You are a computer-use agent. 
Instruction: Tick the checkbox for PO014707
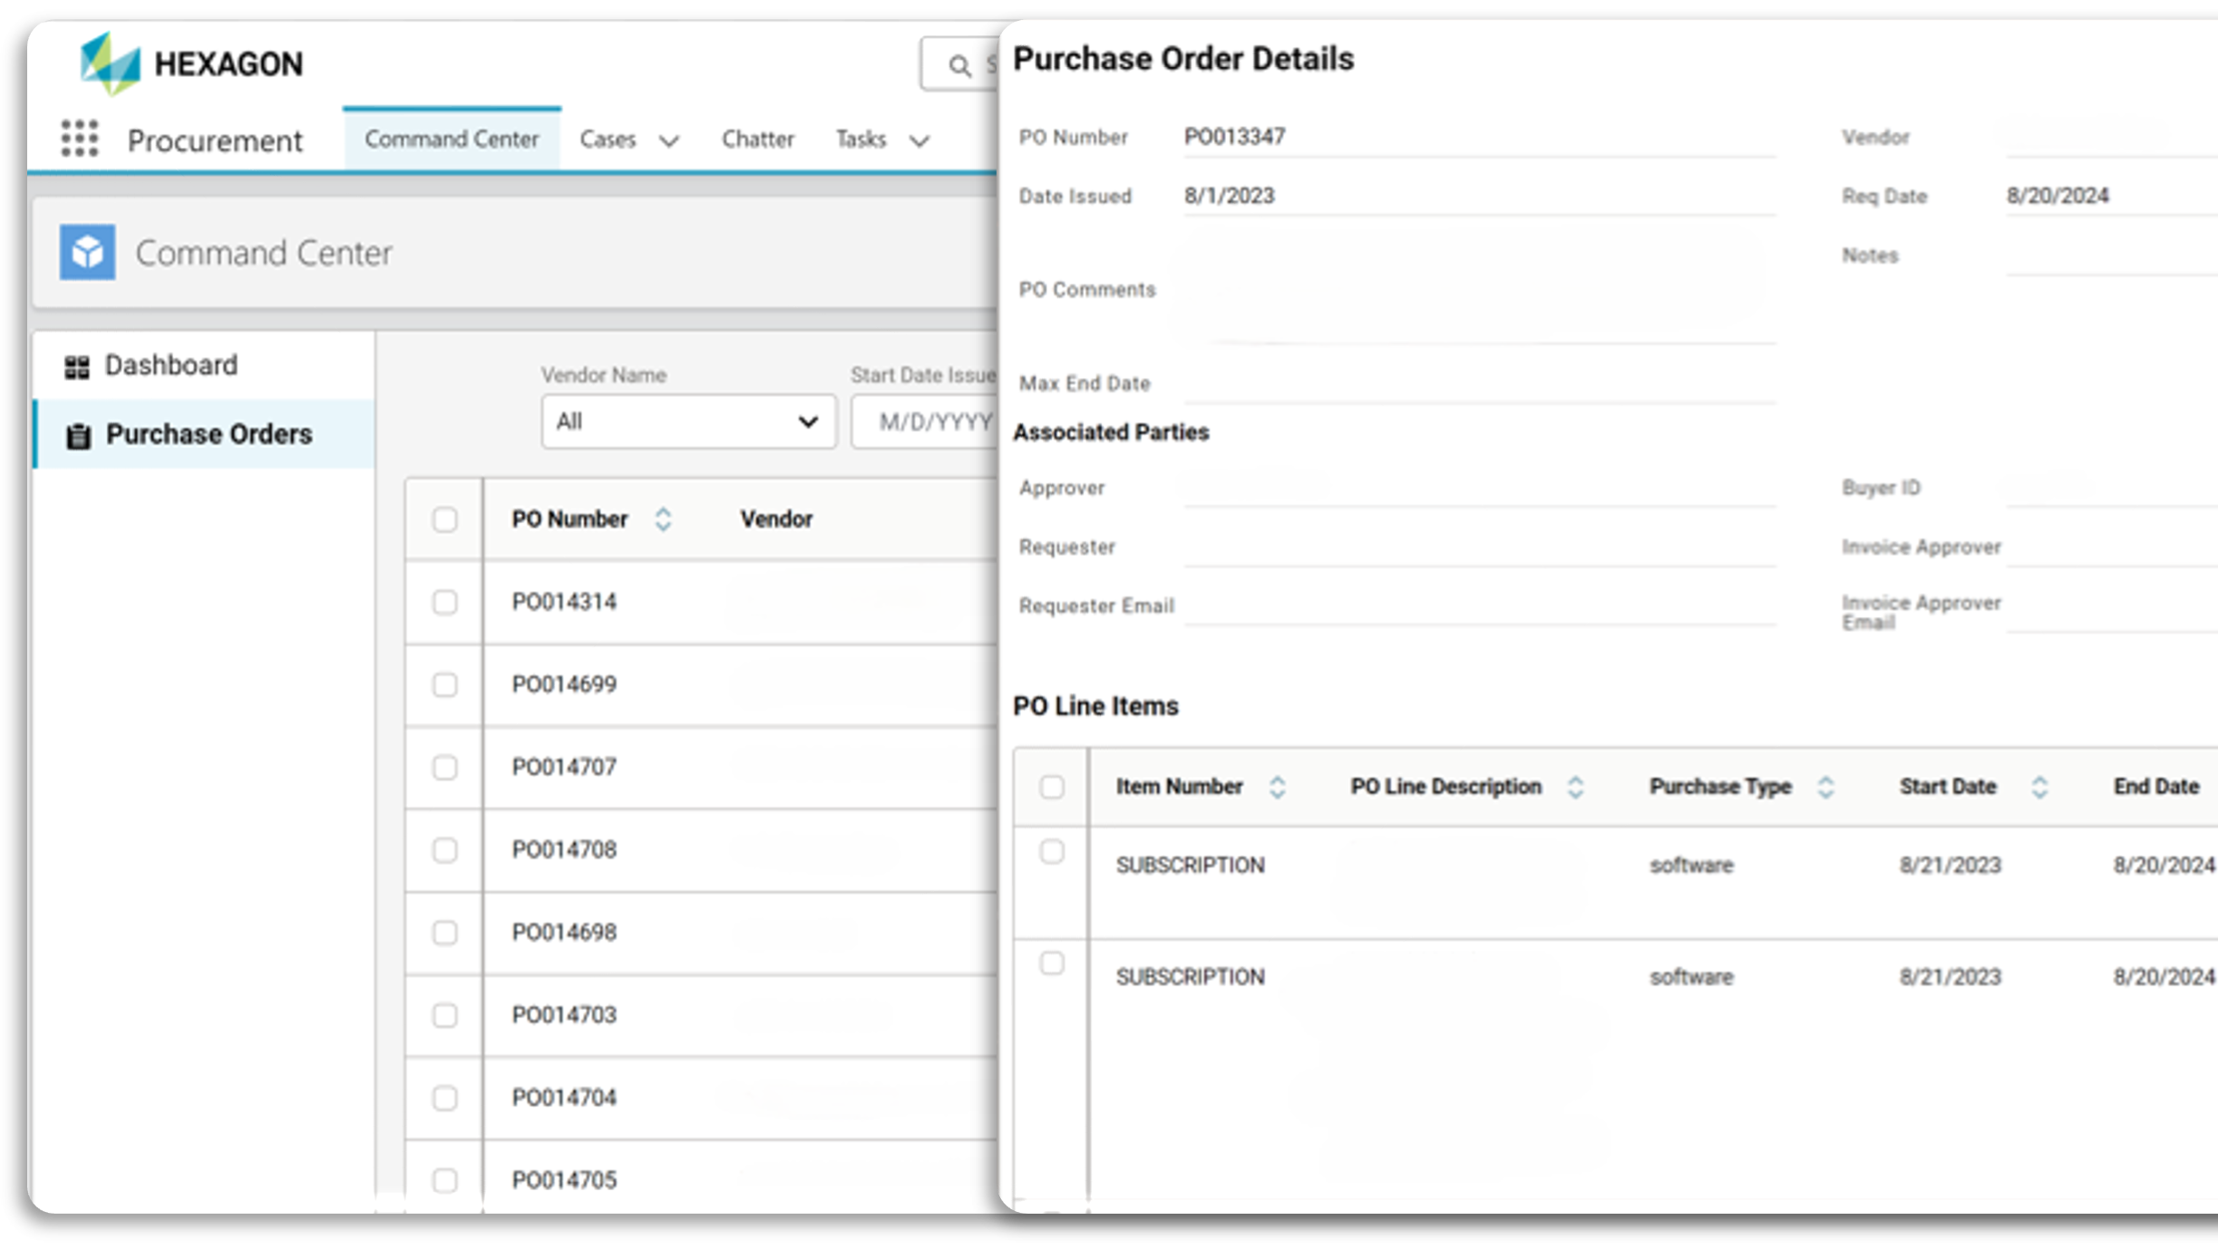tap(444, 768)
